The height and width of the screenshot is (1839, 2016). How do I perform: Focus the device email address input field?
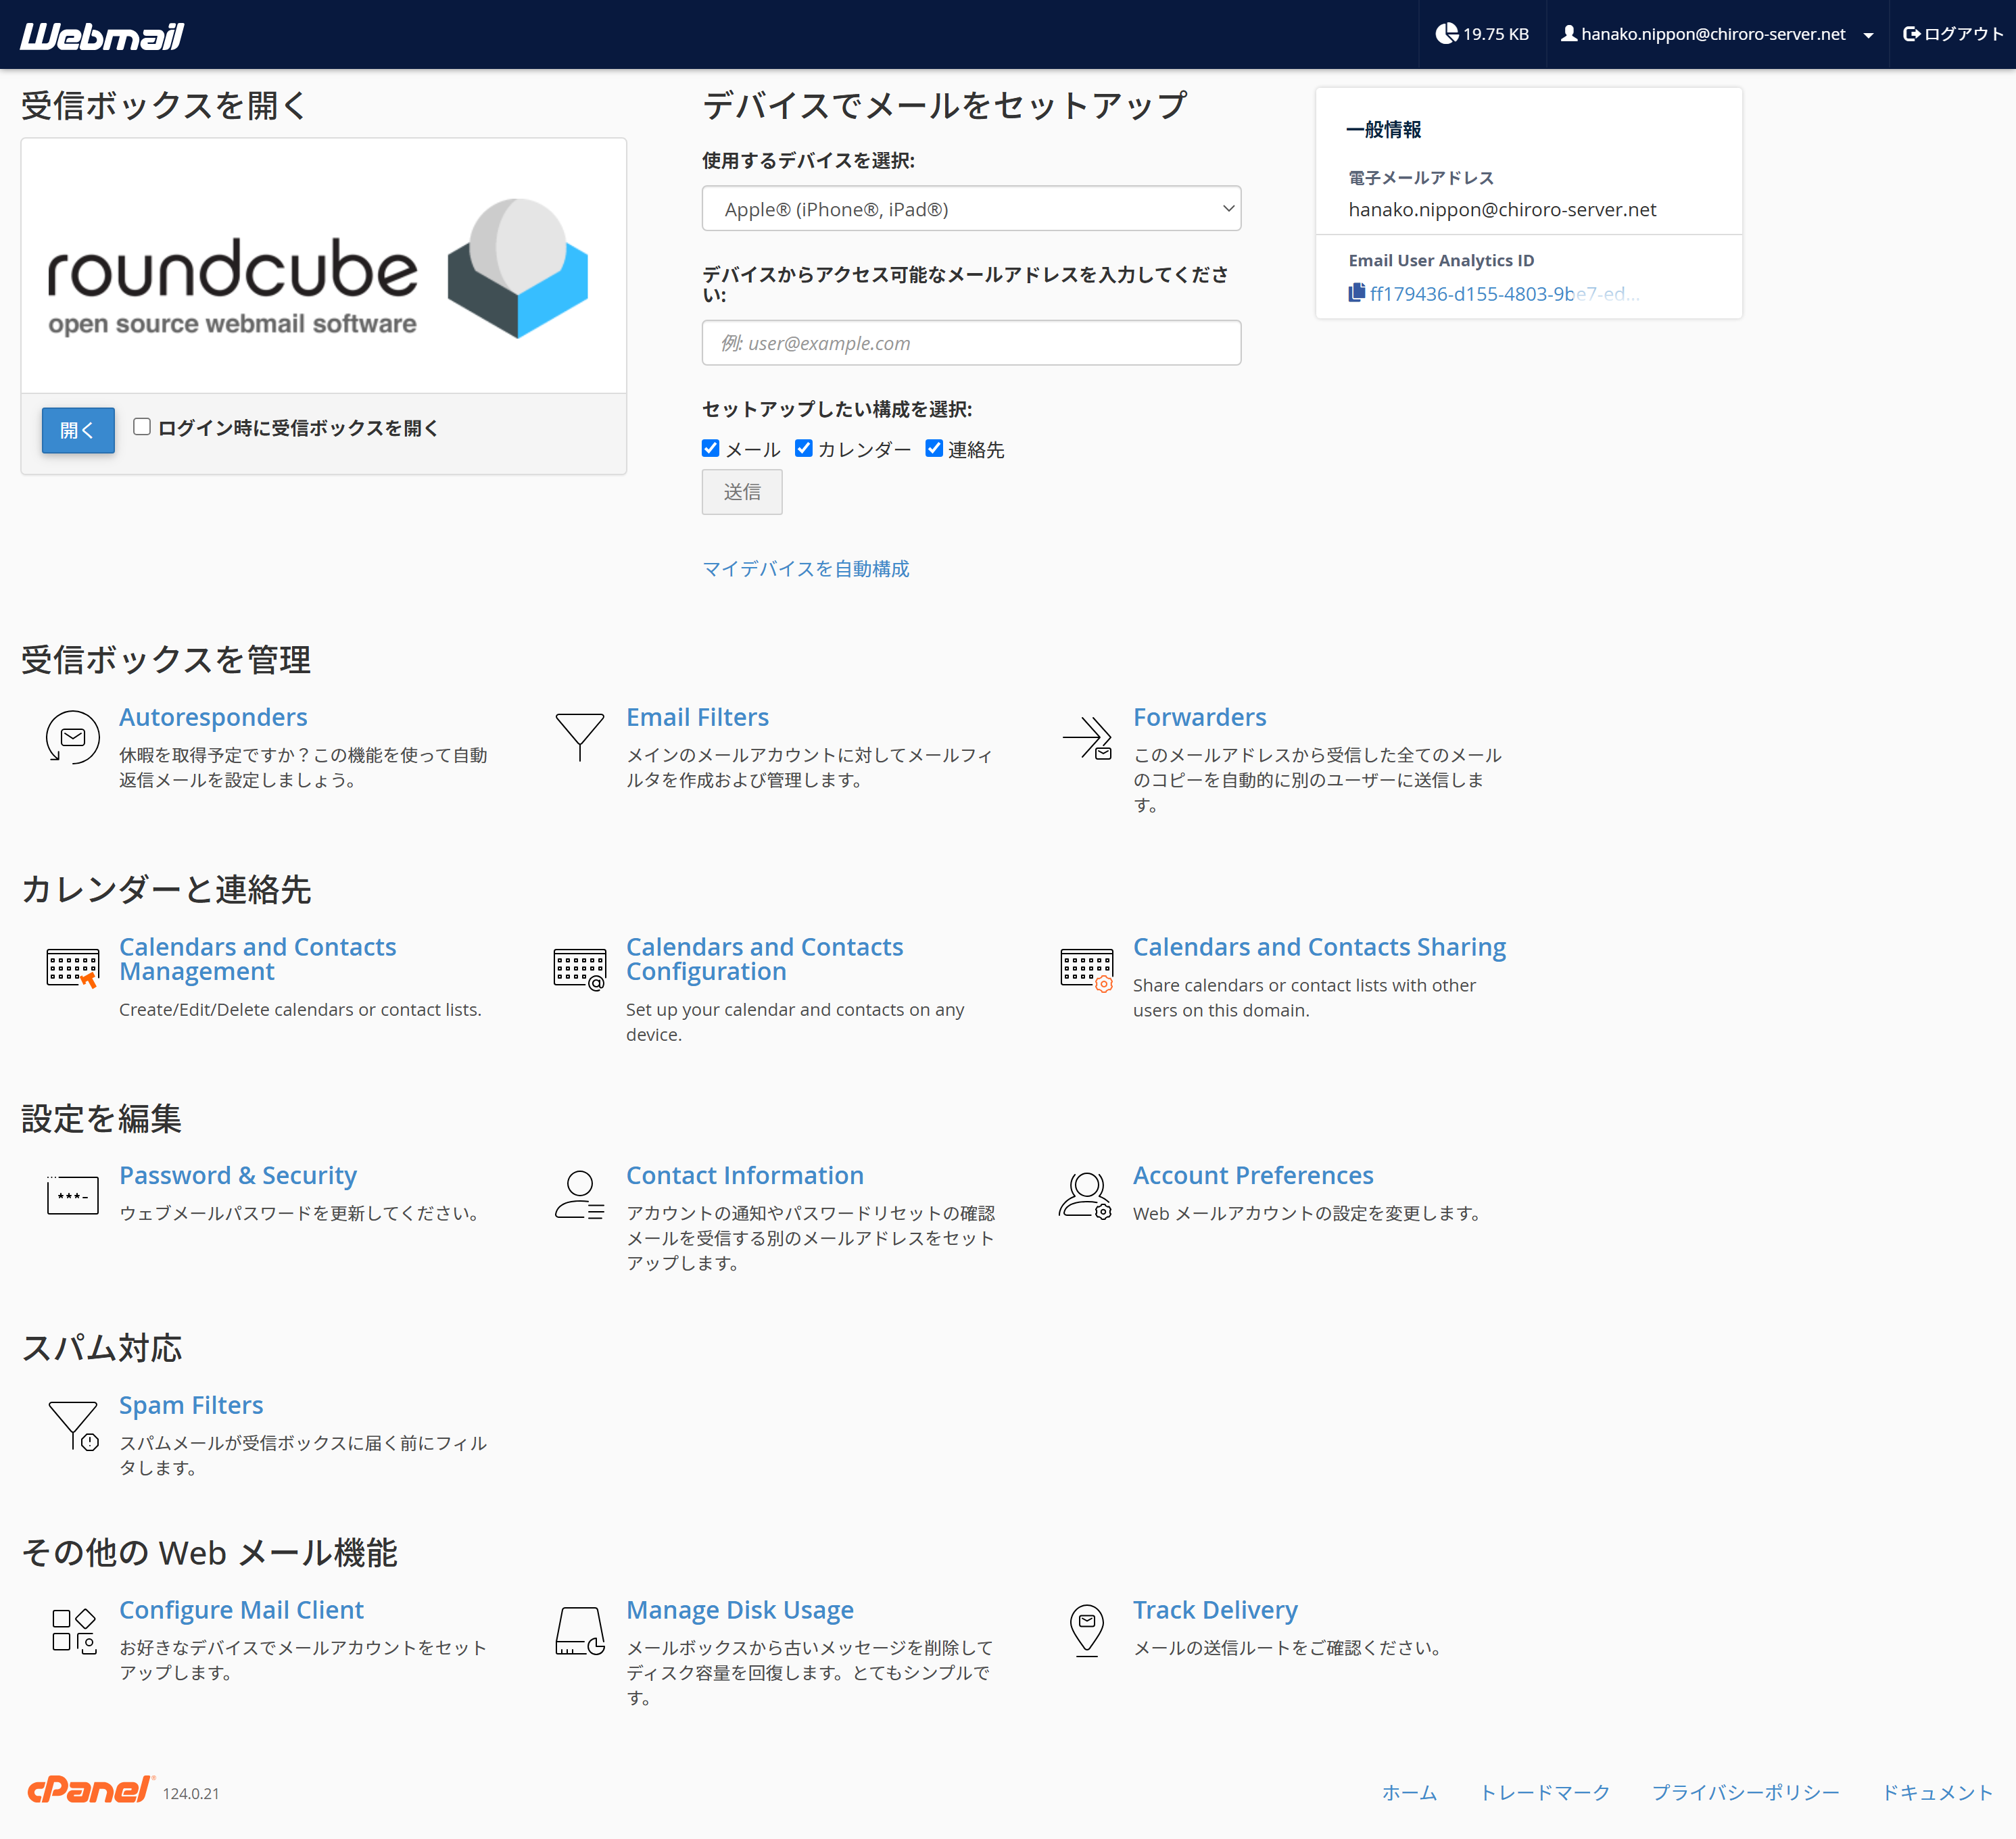(x=971, y=343)
